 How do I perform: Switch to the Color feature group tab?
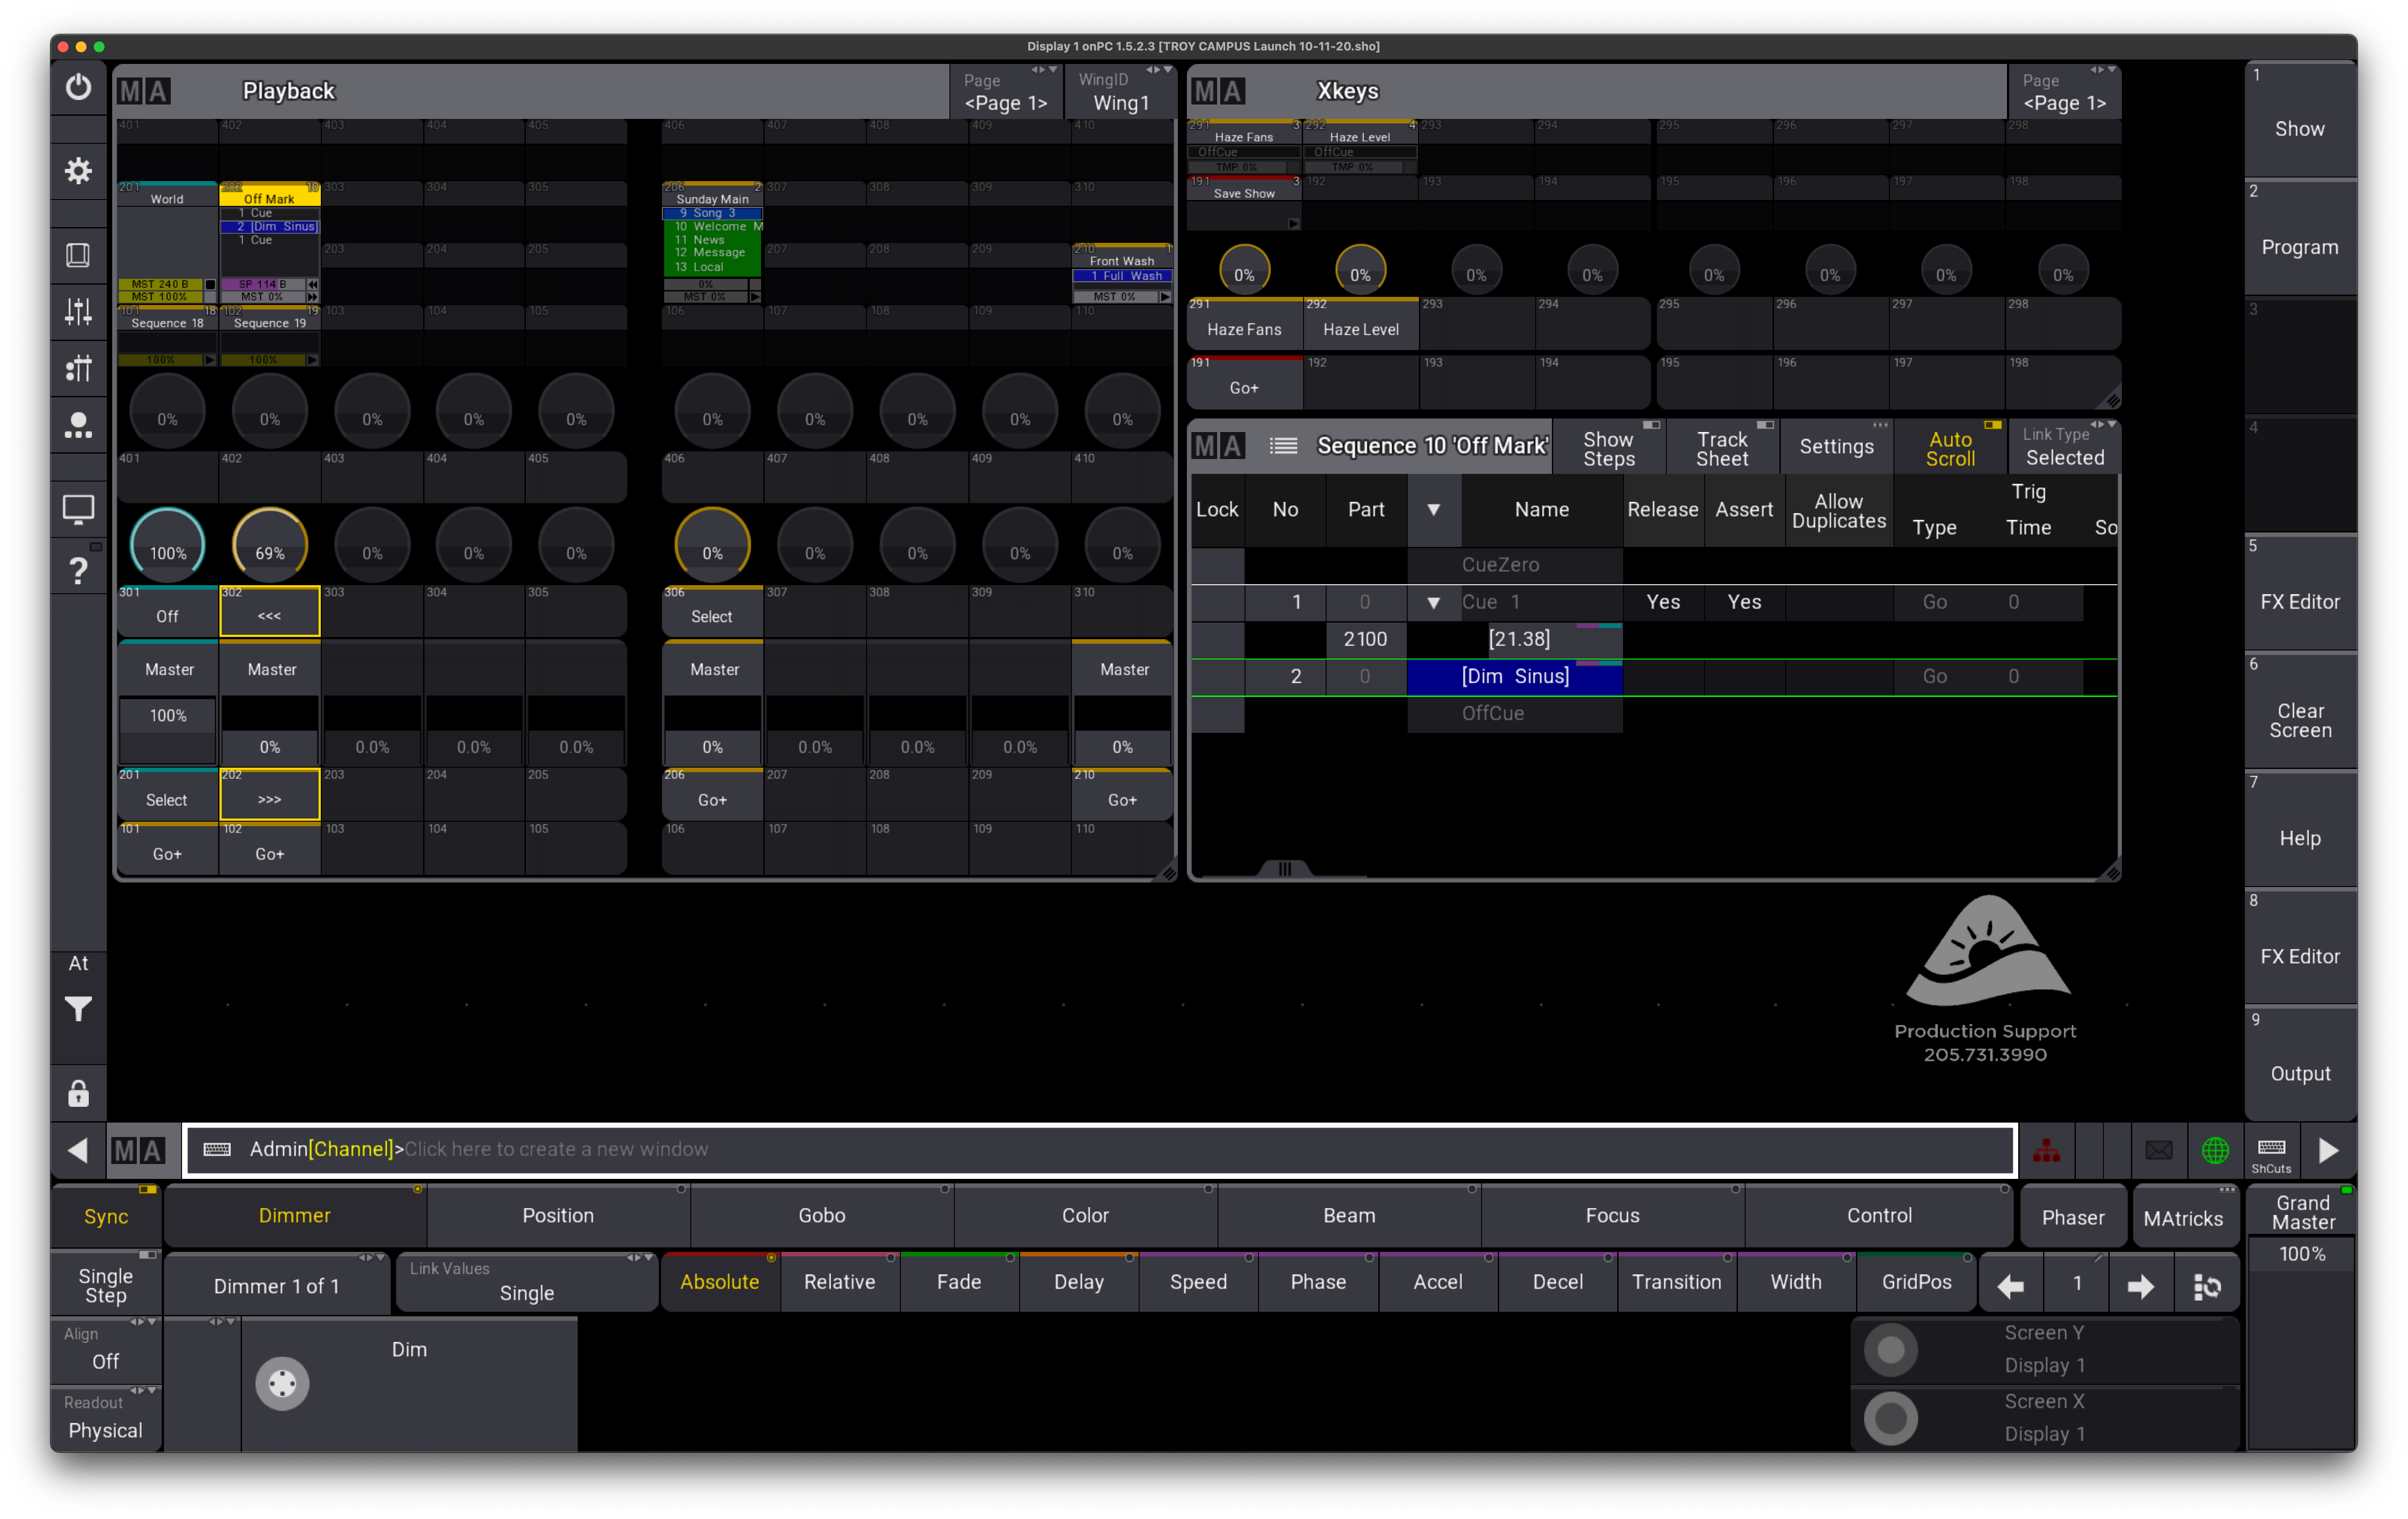pyautogui.click(x=1085, y=1215)
